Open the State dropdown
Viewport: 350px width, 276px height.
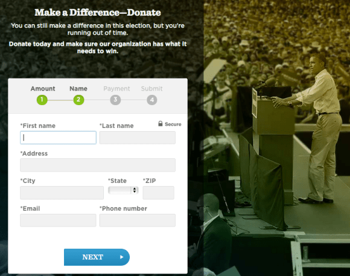(x=123, y=190)
